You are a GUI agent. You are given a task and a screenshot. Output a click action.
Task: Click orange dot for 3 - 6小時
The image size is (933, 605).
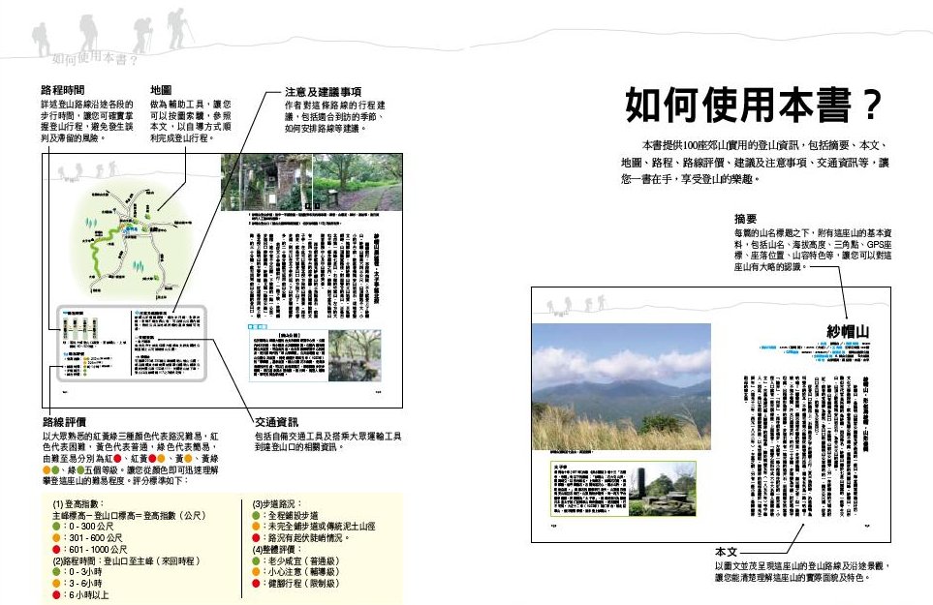pos(56,583)
